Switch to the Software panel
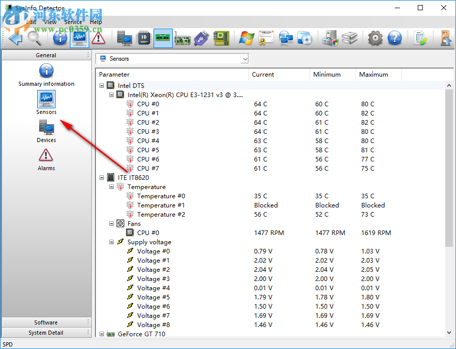 [46, 322]
